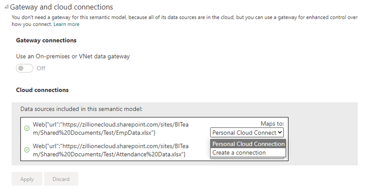Click the Cloud connections subheading
Image resolution: width=372 pixels, height=190 pixels.
tap(42, 90)
